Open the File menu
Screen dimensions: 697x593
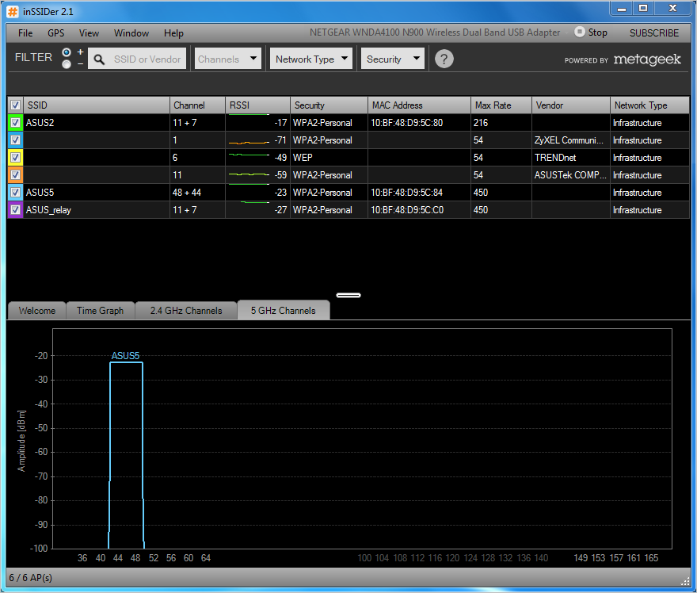[x=25, y=33]
